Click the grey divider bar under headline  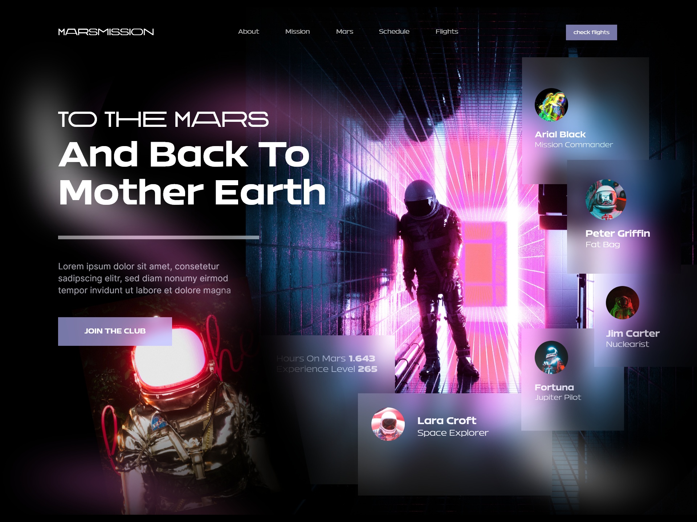[158, 237]
